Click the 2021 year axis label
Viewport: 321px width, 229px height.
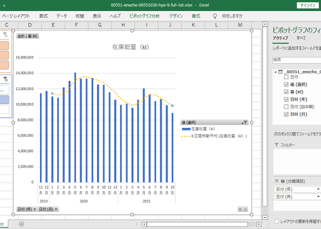click(x=147, y=201)
